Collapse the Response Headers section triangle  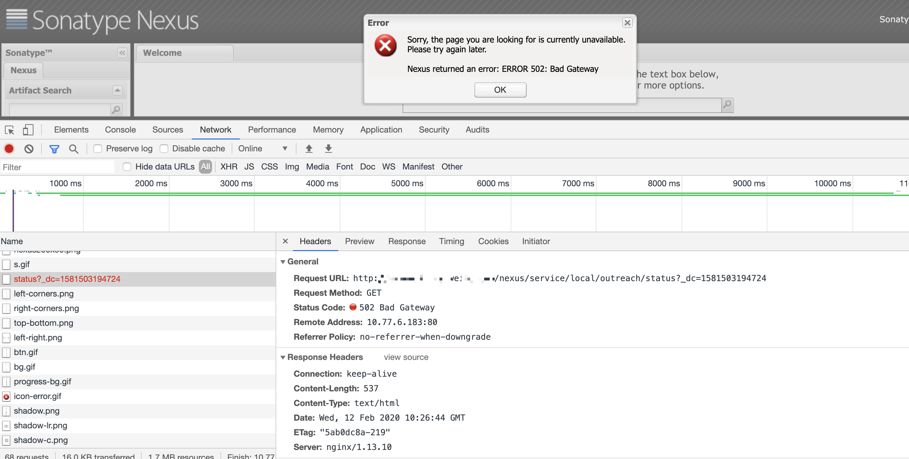tap(283, 358)
